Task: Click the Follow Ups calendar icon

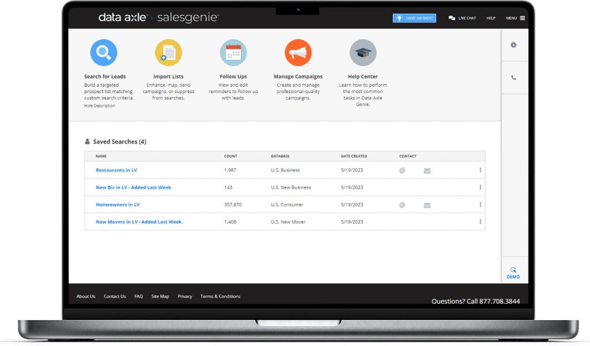Action: (233, 53)
